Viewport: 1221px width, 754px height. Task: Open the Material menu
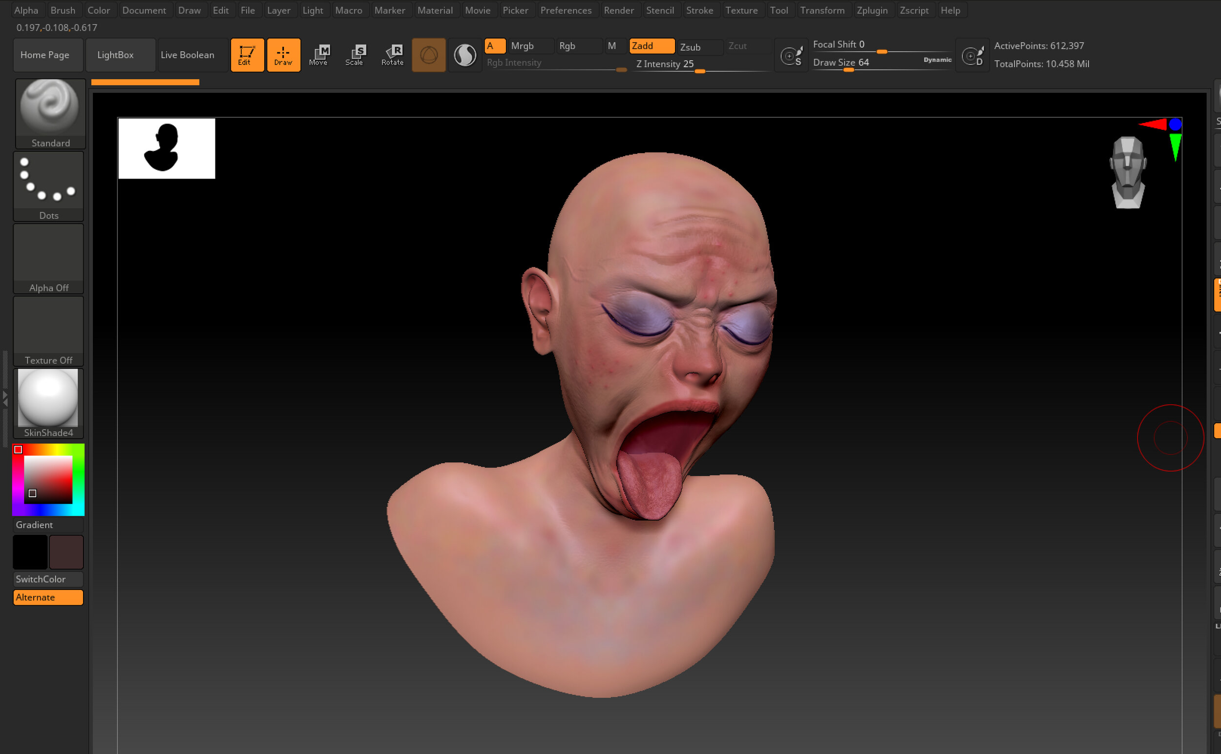click(x=435, y=10)
